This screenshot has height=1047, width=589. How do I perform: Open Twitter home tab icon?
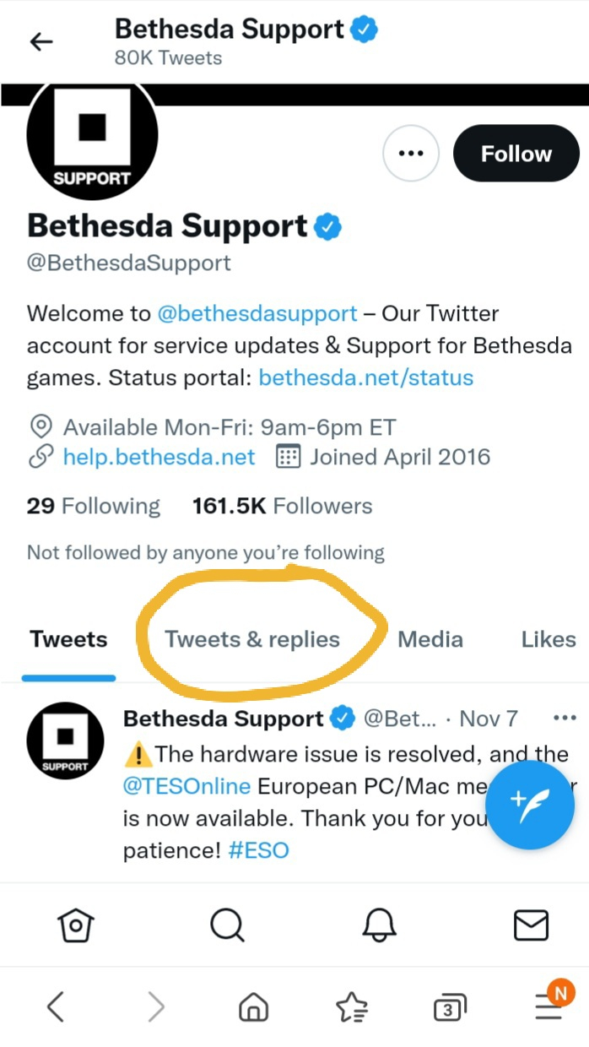tap(77, 925)
